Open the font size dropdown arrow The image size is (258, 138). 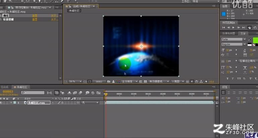click(237, 50)
